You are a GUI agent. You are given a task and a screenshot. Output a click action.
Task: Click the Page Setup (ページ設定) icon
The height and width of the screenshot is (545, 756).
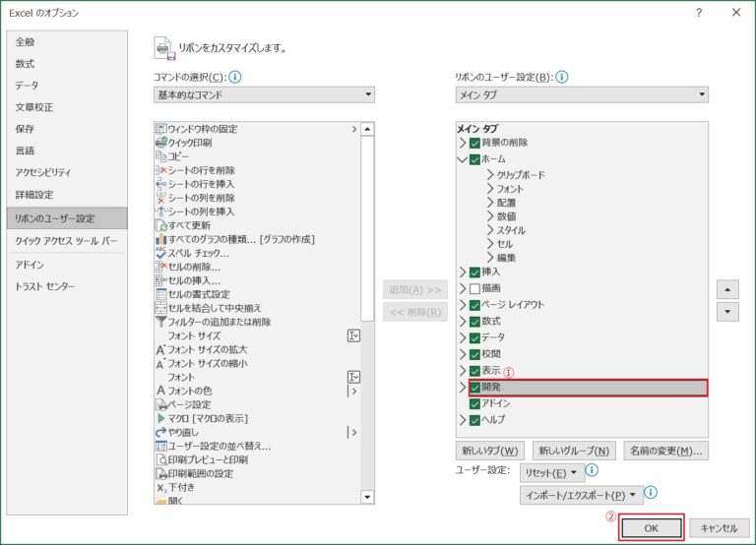[x=160, y=404]
